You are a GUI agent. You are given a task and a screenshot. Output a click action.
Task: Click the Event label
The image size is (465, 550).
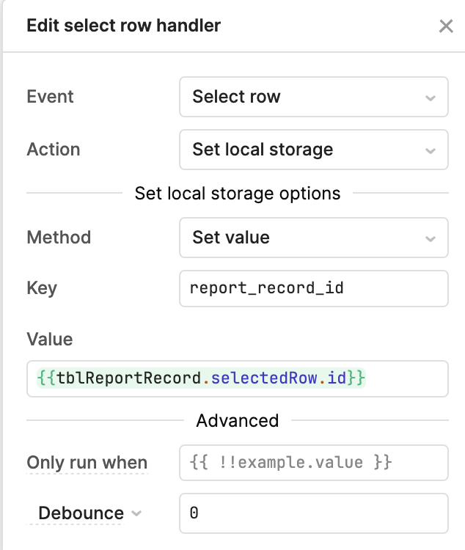(x=50, y=97)
